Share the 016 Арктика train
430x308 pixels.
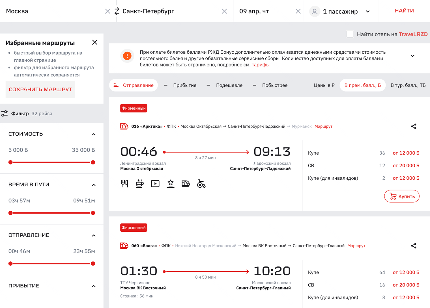pyautogui.click(x=414, y=126)
